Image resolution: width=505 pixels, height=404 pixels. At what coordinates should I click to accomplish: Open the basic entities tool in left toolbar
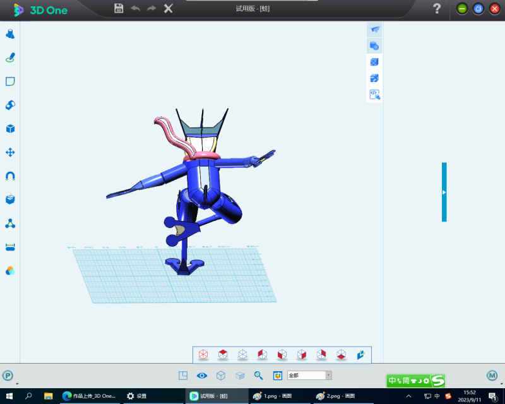10,34
